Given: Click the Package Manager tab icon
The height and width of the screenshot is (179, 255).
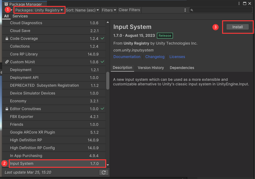Looking at the screenshot, I should pos(6,4).
